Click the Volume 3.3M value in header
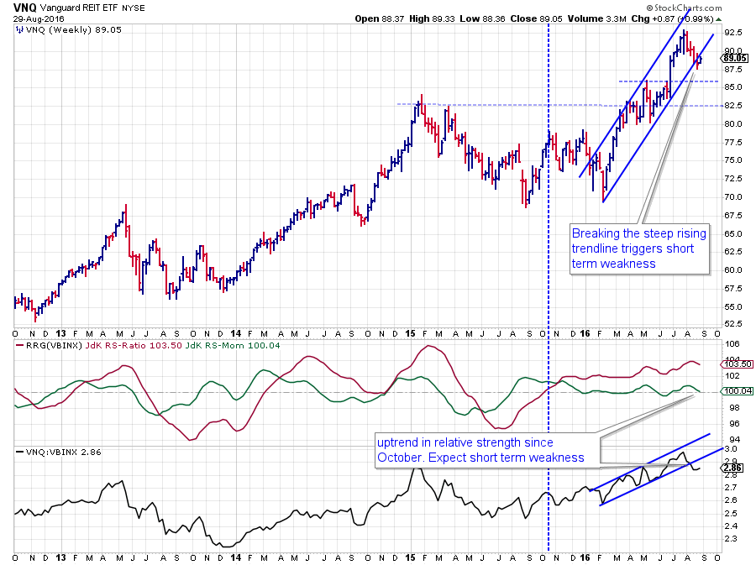756x565 pixels. [x=597, y=18]
